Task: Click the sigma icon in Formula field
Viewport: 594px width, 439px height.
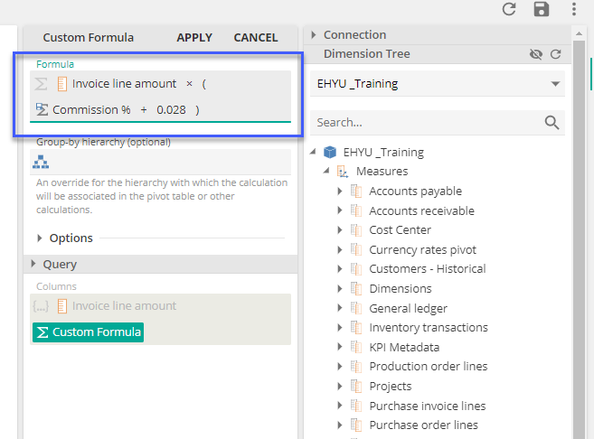Action: click(x=41, y=84)
